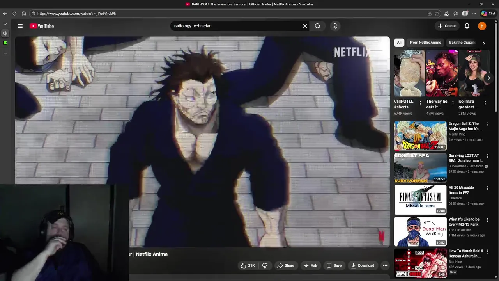Show the next shorts with shelf arrow
The height and width of the screenshot is (281, 499).
tap(488, 78)
